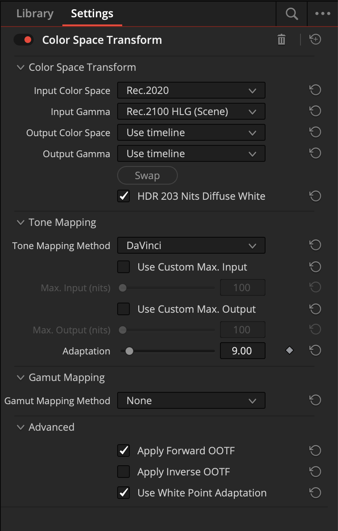
Task: Select the Settings tab
Action: pos(92,13)
